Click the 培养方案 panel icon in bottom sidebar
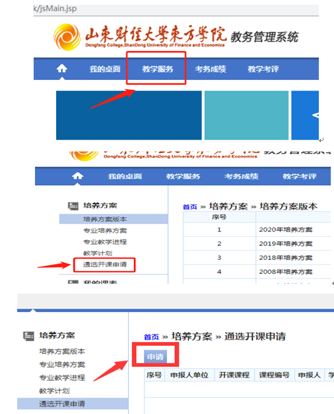The width and height of the screenshot is (334, 414). click(x=28, y=336)
